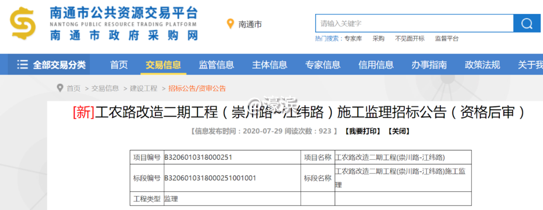The width and height of the screenshot is (543, 210).
Task: Select 南通市 city selector
Action: click(250, 24)
